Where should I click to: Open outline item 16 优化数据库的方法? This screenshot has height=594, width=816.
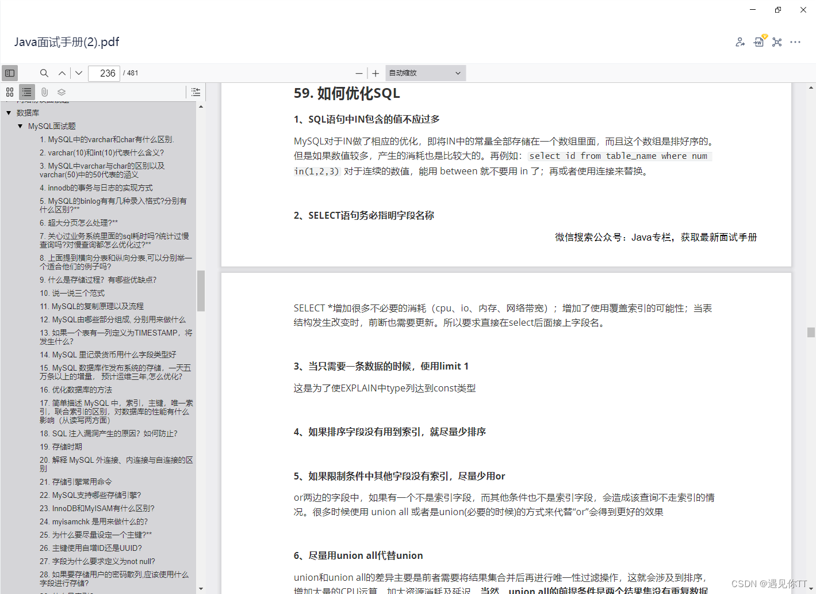(x=76, y=390)
